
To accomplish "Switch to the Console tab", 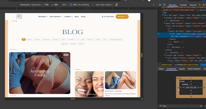I will coord(183,5).
